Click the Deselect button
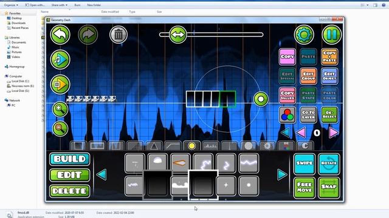 click(x=329, y=115)
